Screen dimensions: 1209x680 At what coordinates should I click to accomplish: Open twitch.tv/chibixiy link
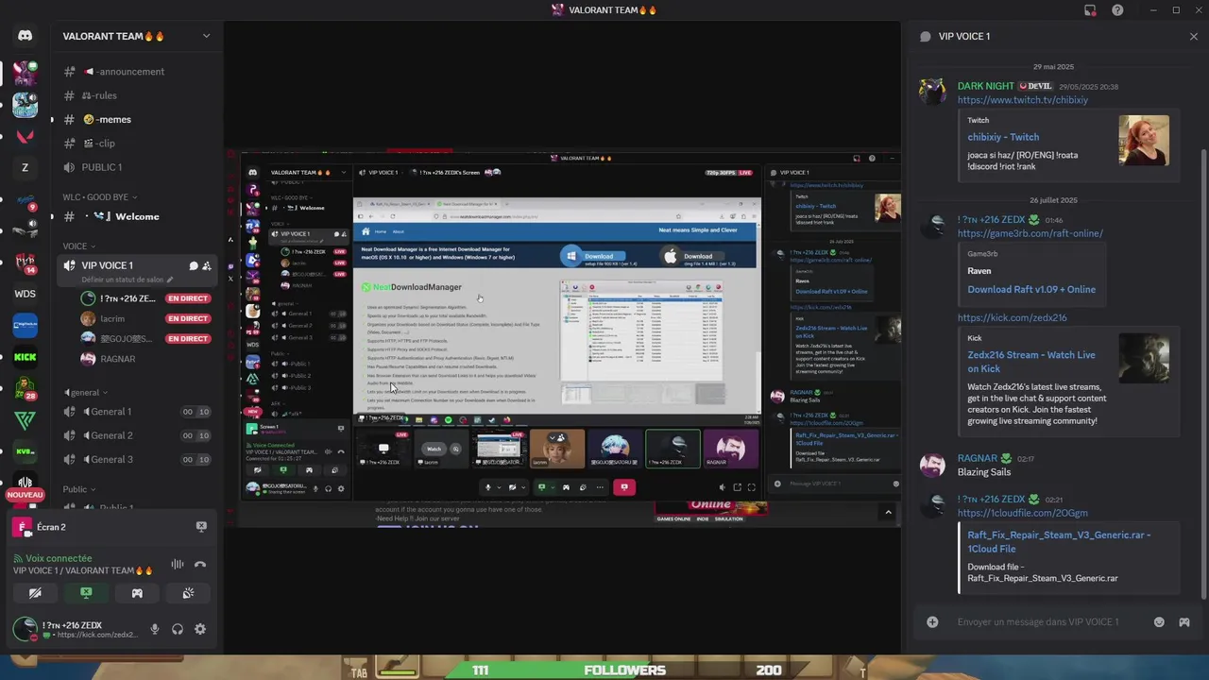tap(1022, 100)
